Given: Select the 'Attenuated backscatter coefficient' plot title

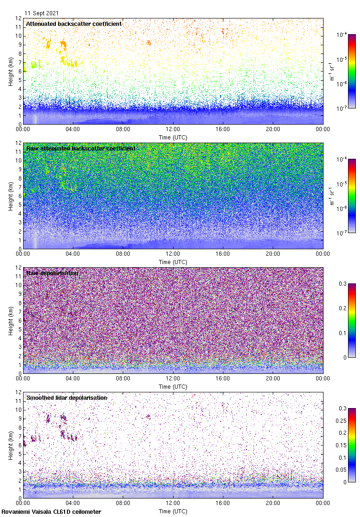Looking at the screenshot, I should click(x=74, y=24).
